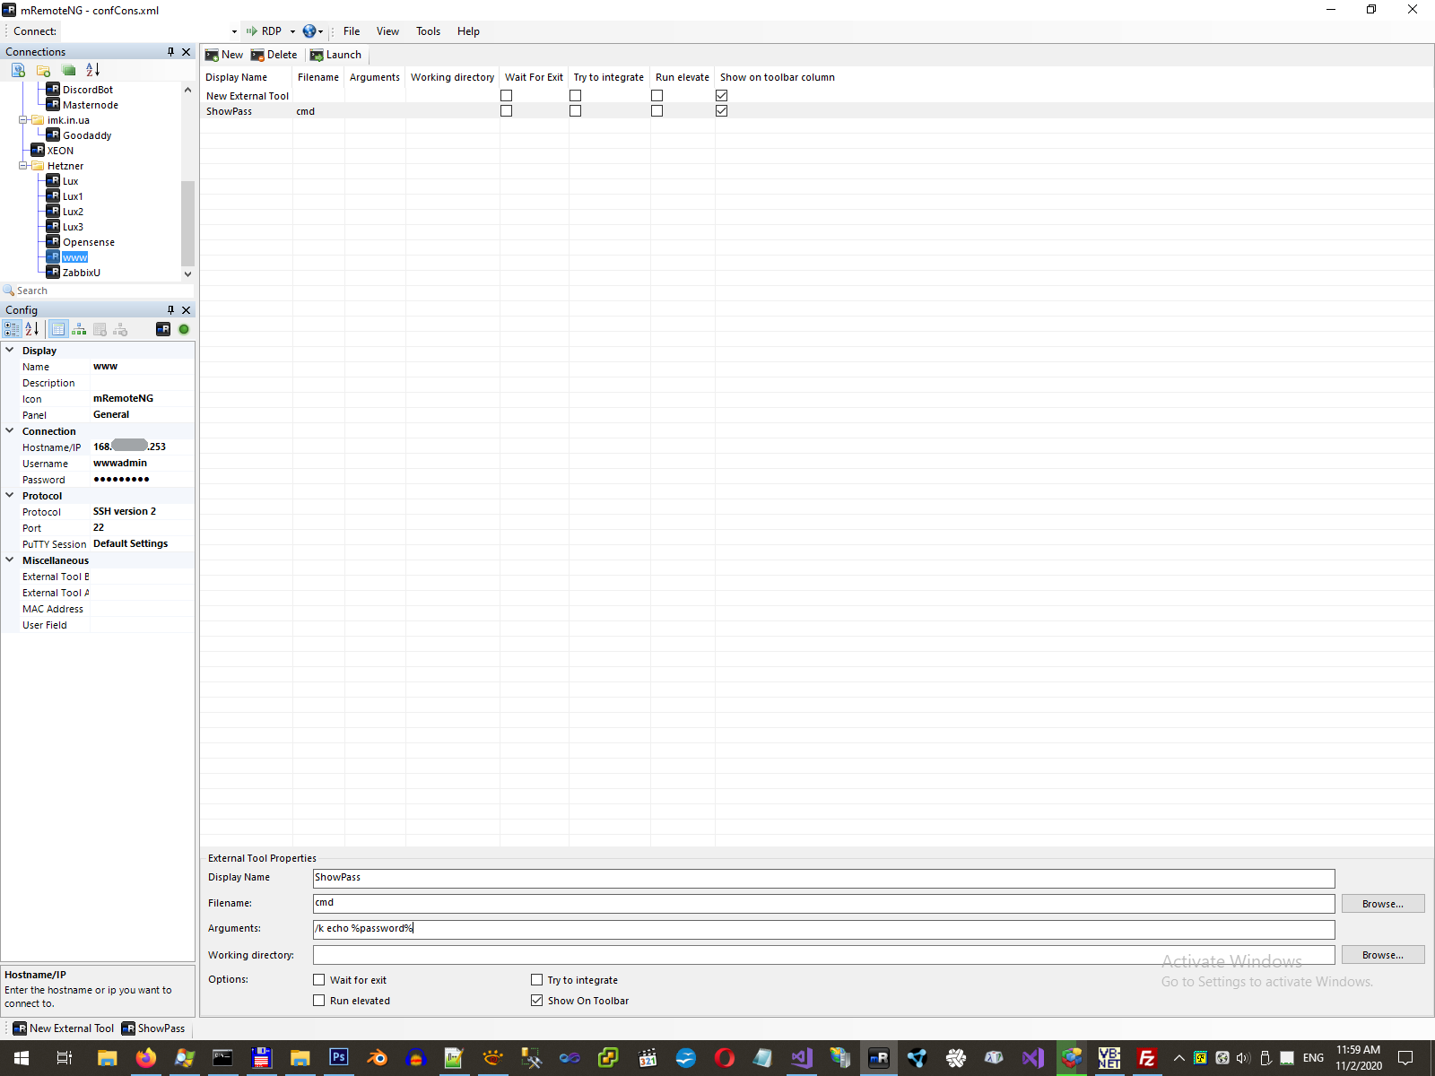Open FileZilla from the taskbar
Image resolution: width=1435 pixels, height=1076 pixels.
coord(1146,1058)
